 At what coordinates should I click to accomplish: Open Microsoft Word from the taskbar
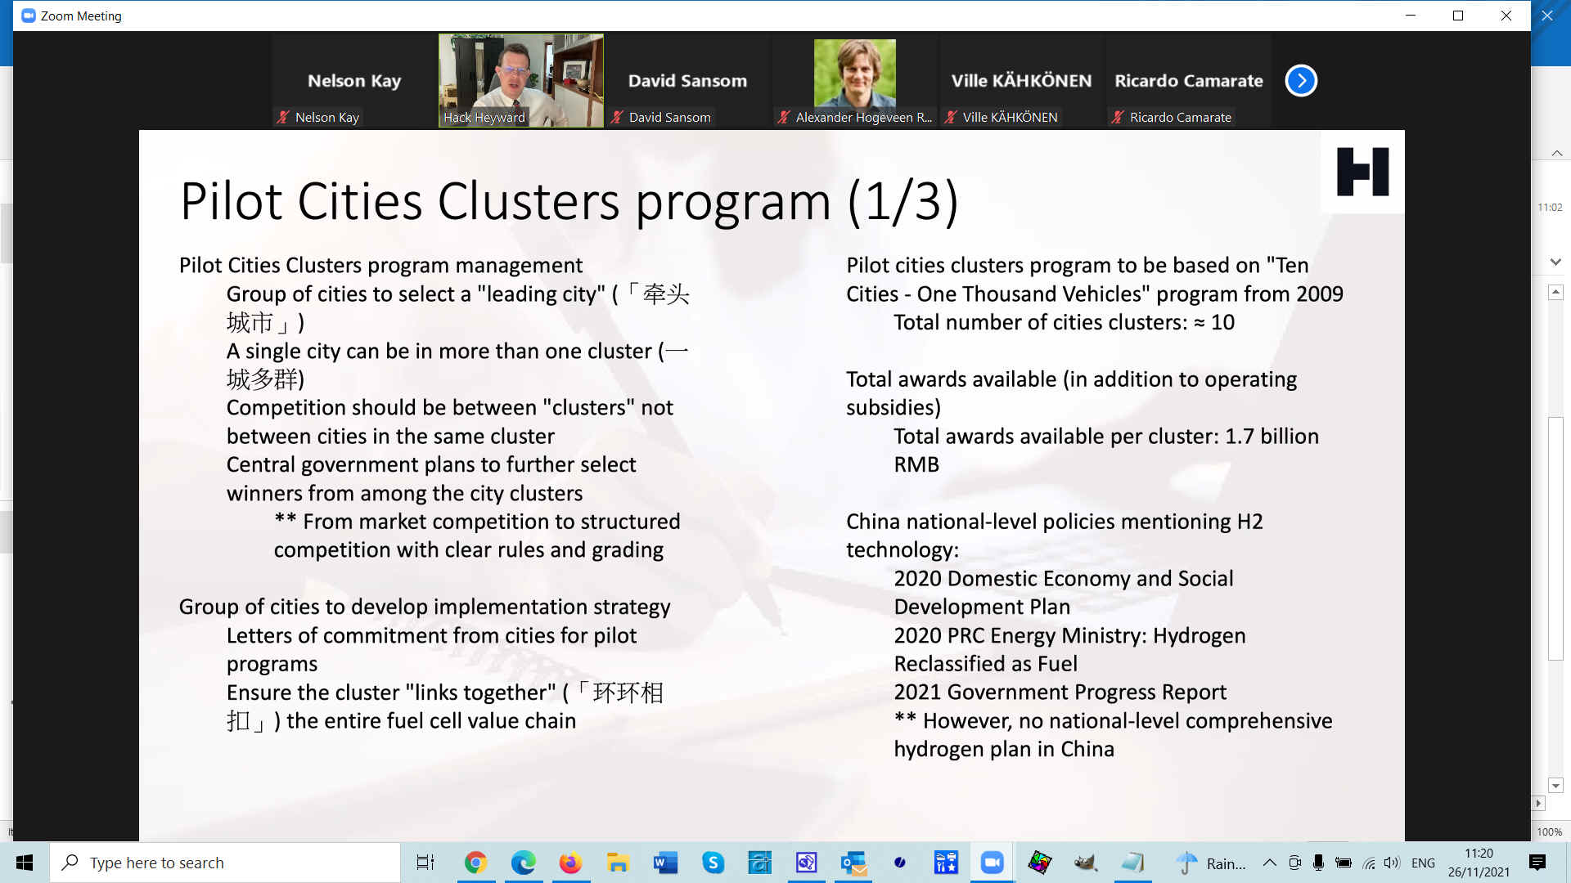[x=665, y=863]
